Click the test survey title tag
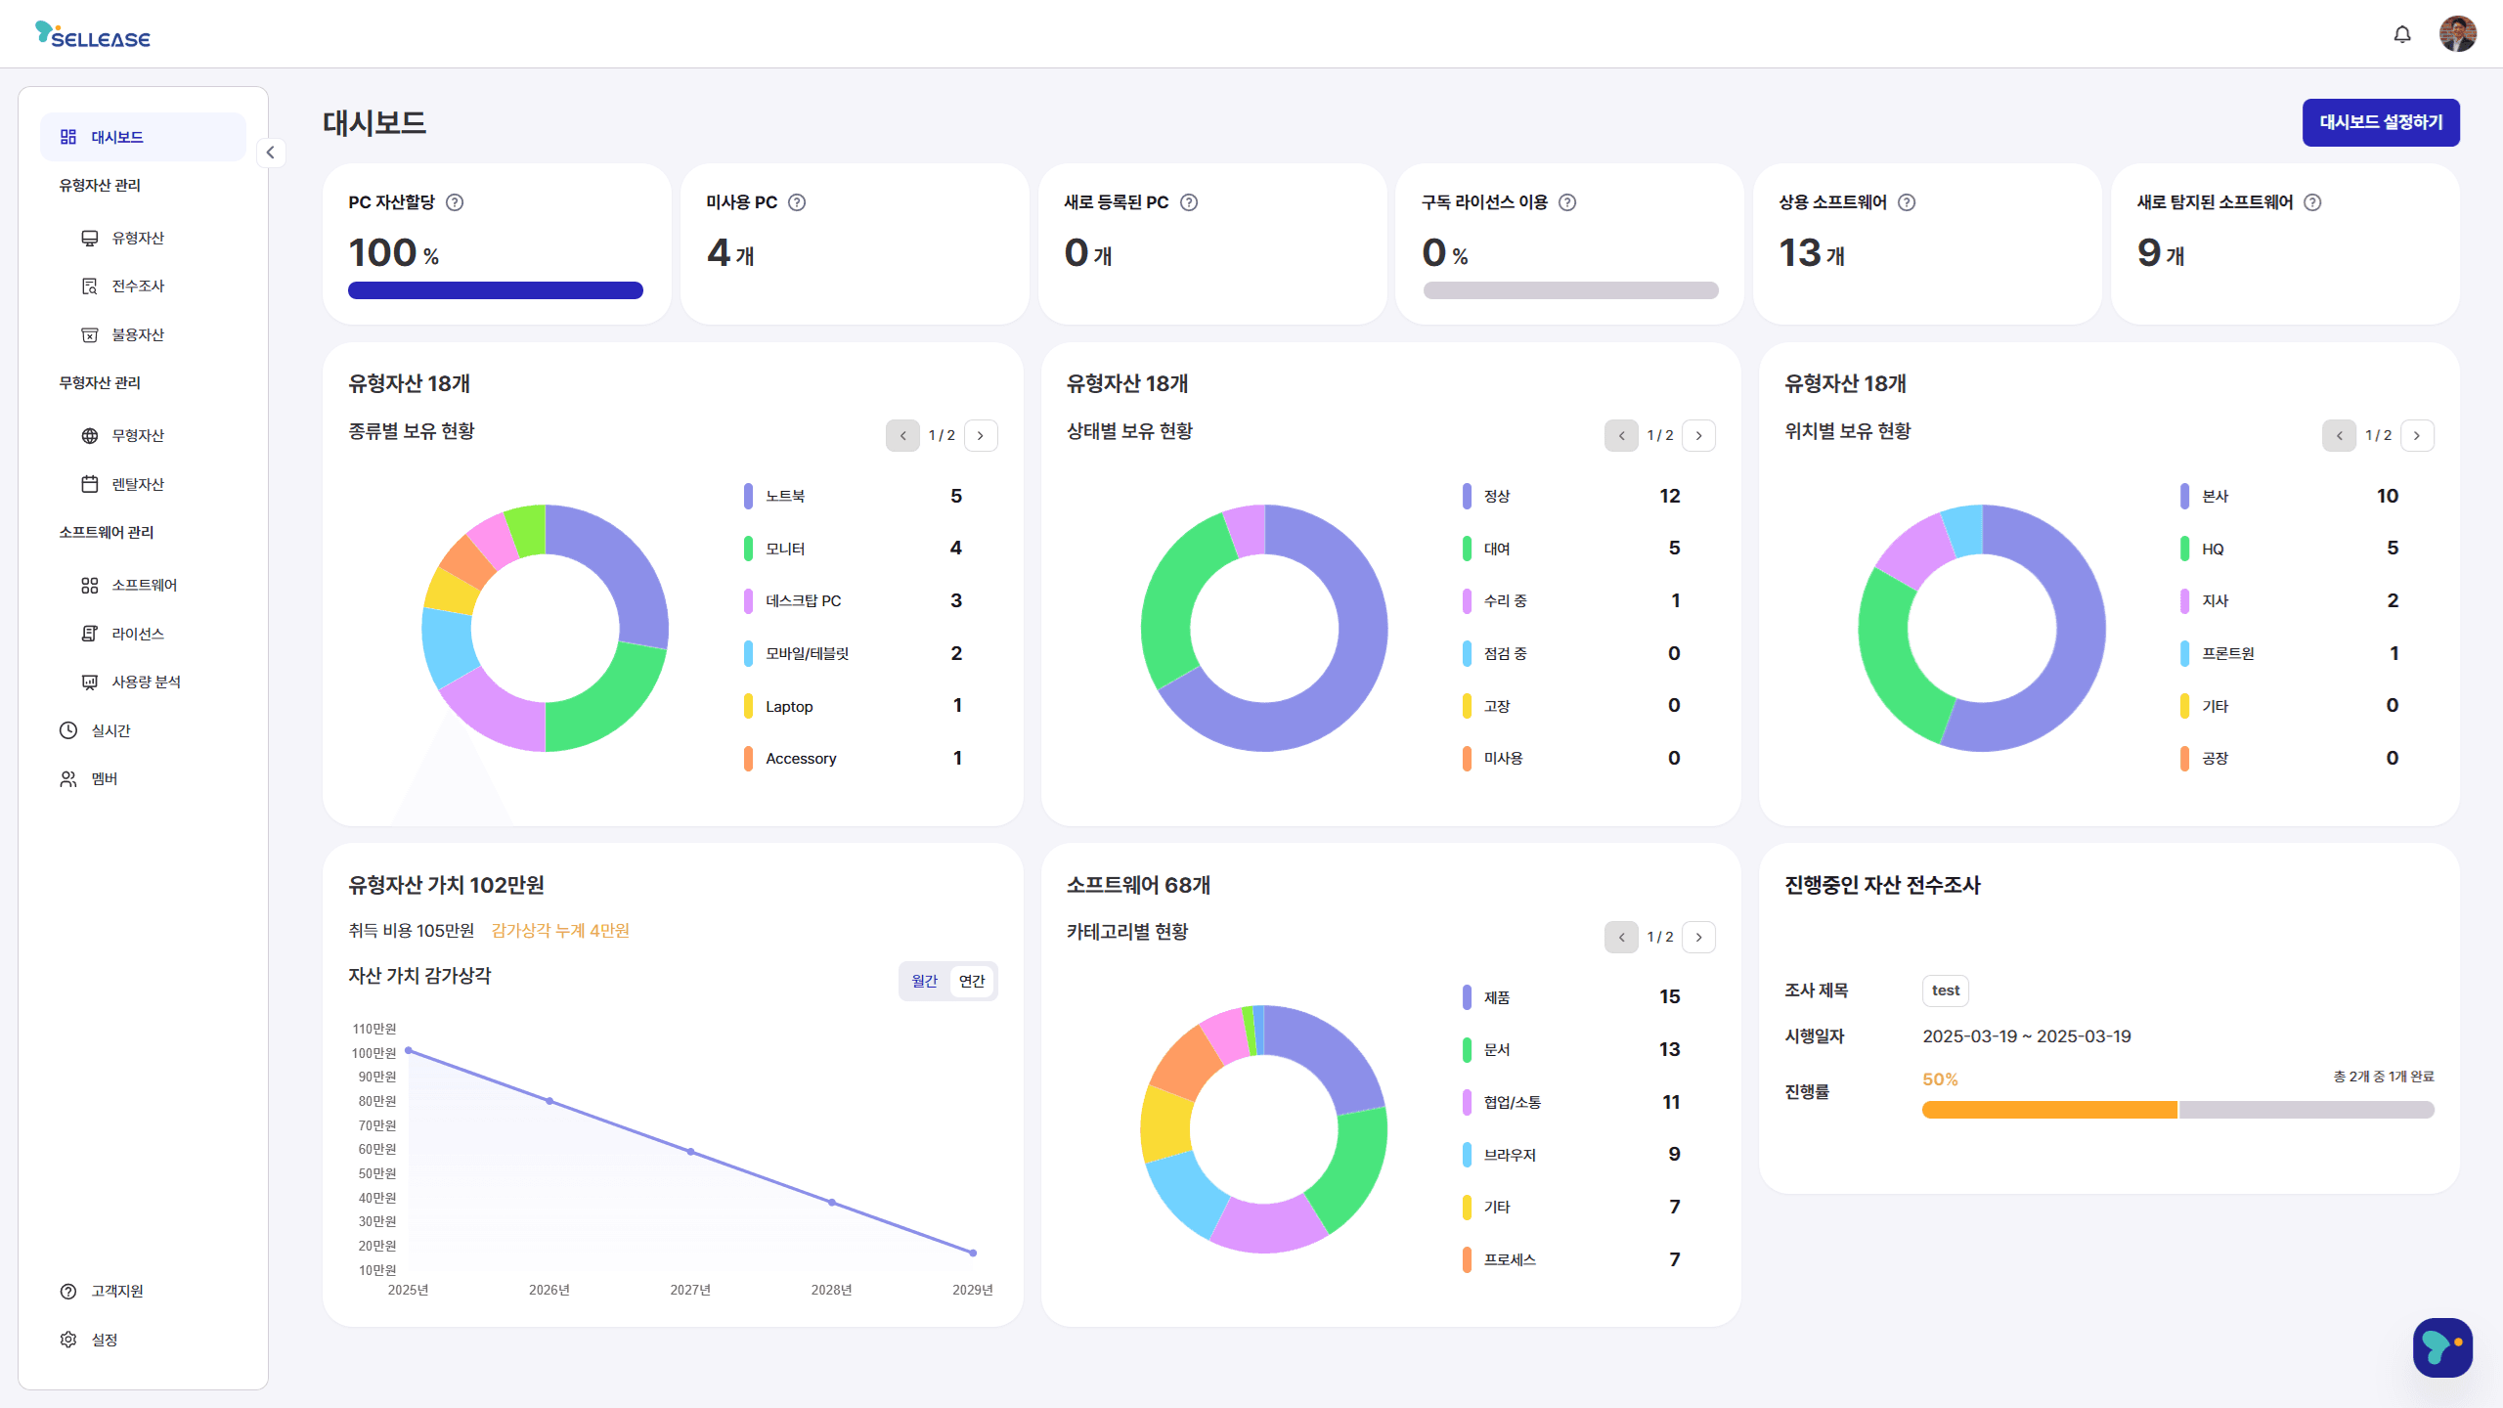 (x=1945, y=990)
